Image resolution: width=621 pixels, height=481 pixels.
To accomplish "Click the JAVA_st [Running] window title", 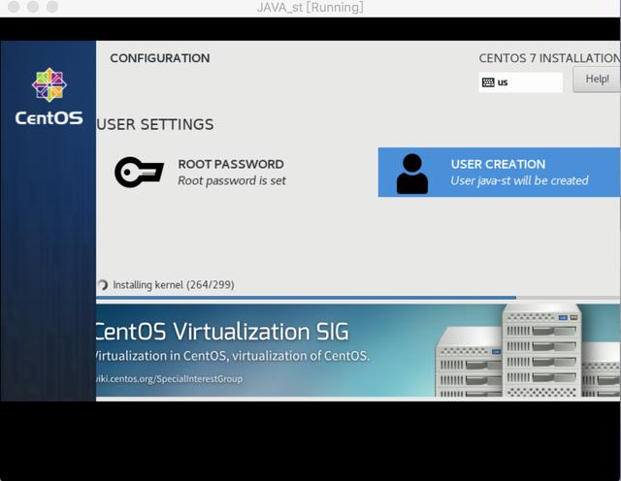I will tap(310, 7).
